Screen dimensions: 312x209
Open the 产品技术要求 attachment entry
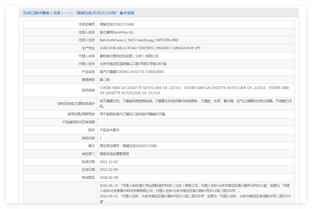[110, 130]
